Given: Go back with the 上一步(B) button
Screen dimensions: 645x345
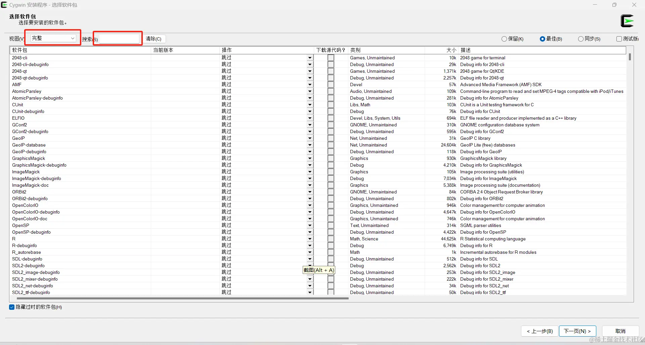Looking at the screenshot, I should pos(540,331).
